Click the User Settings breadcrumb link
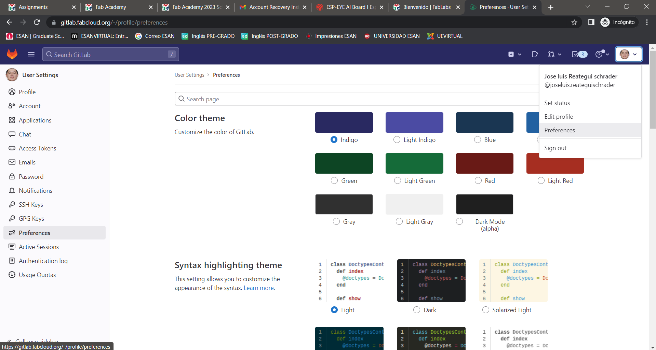 coord(189,75)
